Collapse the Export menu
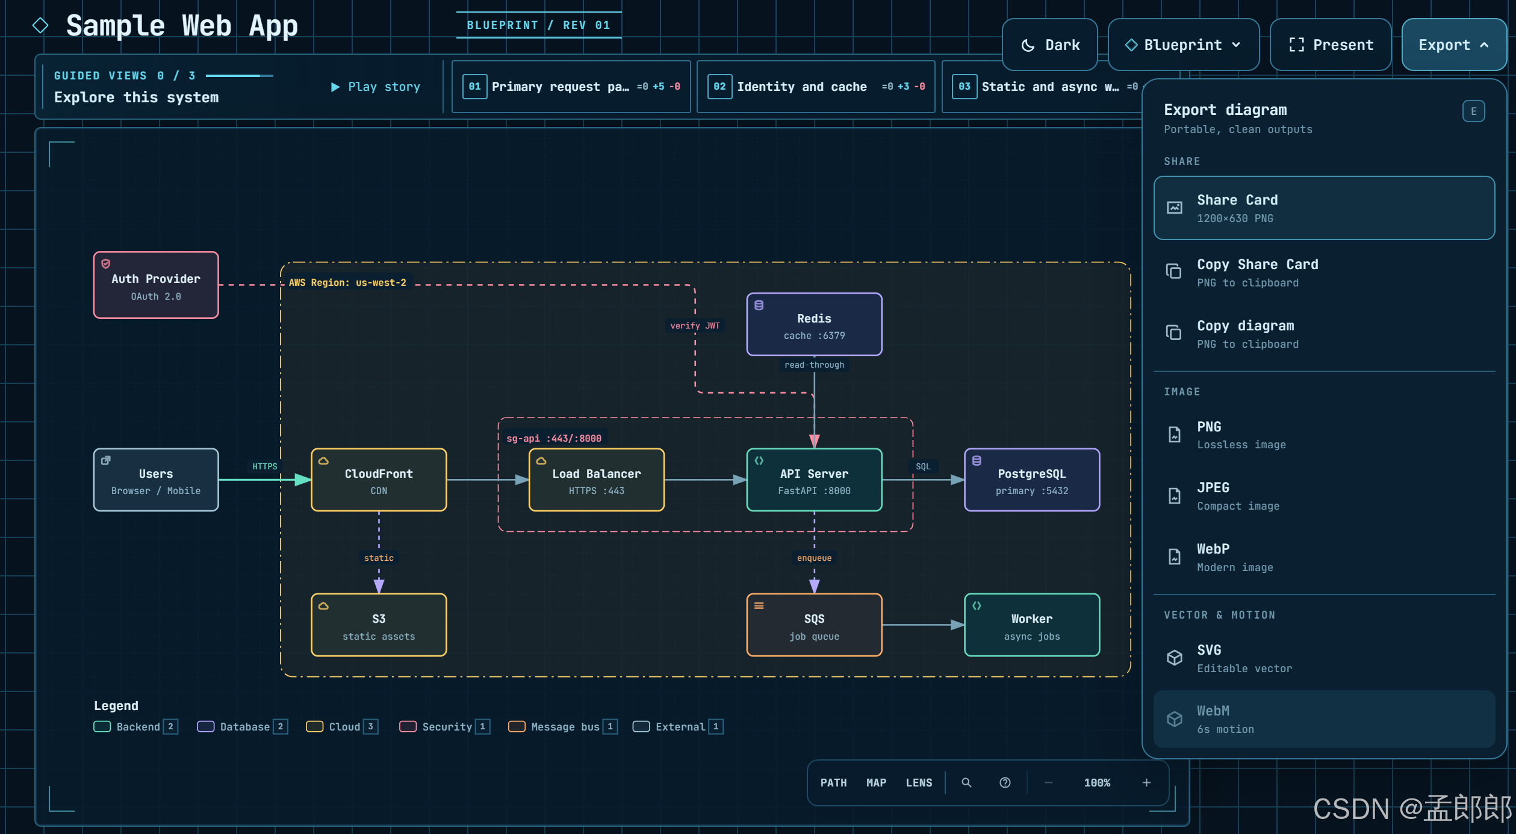The image size is (1516, 834). pos(1453,45)
